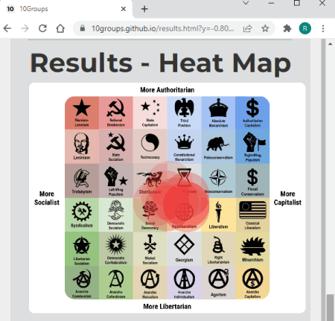Screen dimensions: 335x321
Task: Click the Liberalism torch icon
Action: tap(218, 212)
